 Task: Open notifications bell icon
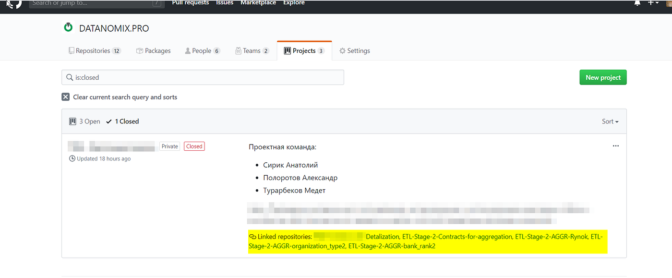tap(637, 3)
